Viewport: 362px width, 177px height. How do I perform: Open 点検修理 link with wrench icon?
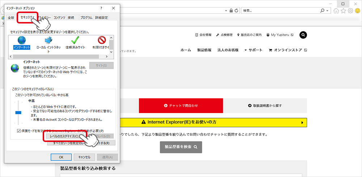[x=224, y=35]
